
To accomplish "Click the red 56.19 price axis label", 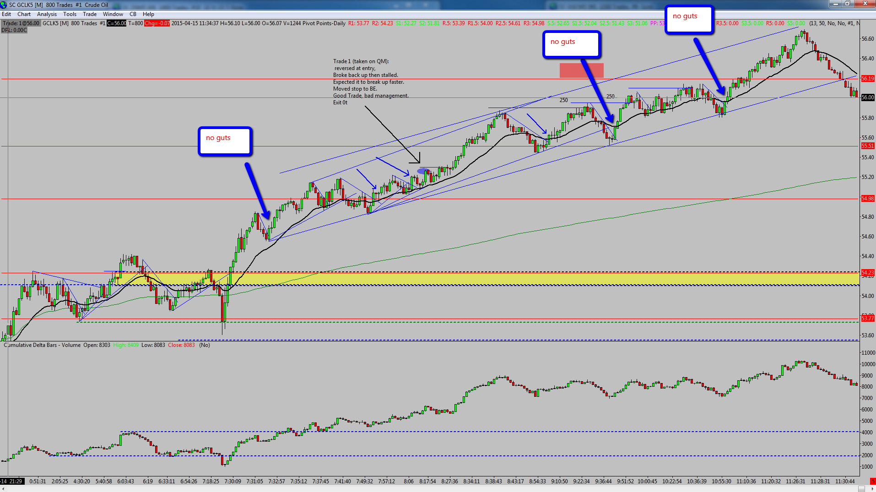I will click(x=868, y=79).
